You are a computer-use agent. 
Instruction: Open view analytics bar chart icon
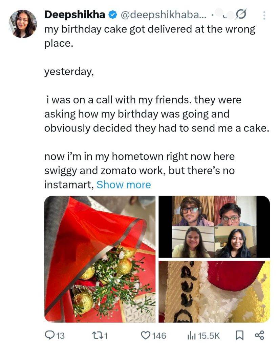[x=191, y=335]
